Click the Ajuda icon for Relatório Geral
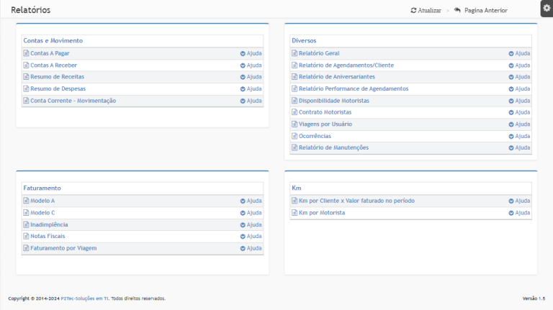 coord(511,53)
